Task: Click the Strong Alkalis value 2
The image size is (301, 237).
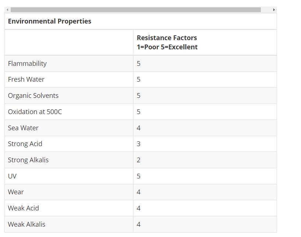Action: tap(139, 160)
